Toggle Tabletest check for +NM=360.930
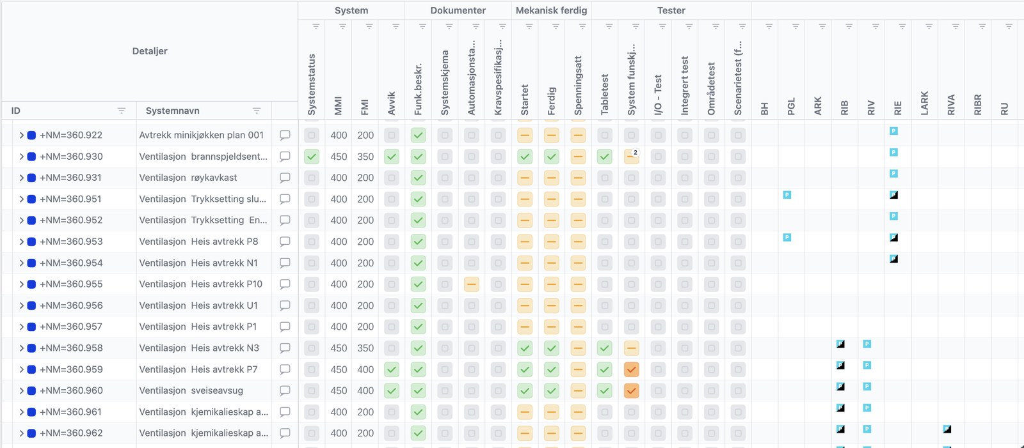 click(x=605, y=156)
